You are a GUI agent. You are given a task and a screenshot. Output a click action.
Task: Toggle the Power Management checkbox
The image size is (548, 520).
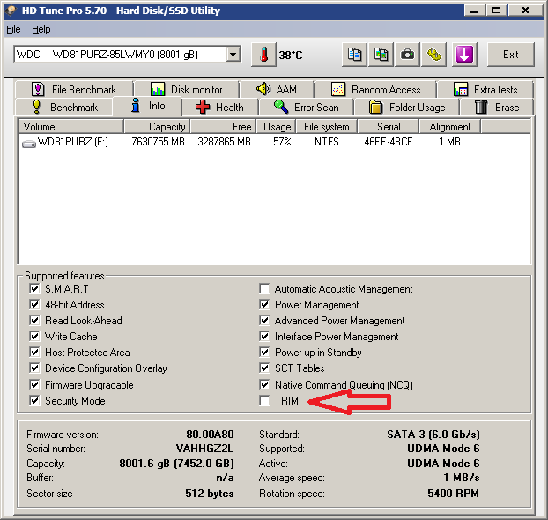click(264, 305)
